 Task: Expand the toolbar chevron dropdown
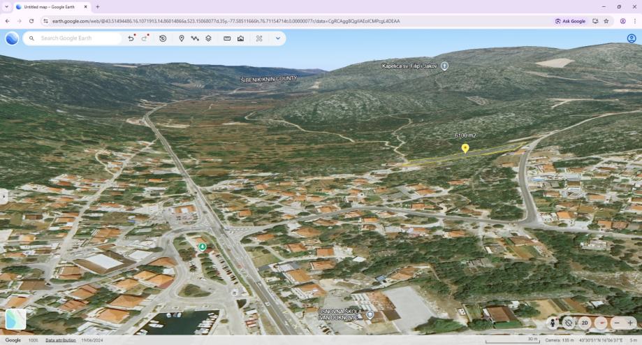pyautogui.click(x=278, y=38)
